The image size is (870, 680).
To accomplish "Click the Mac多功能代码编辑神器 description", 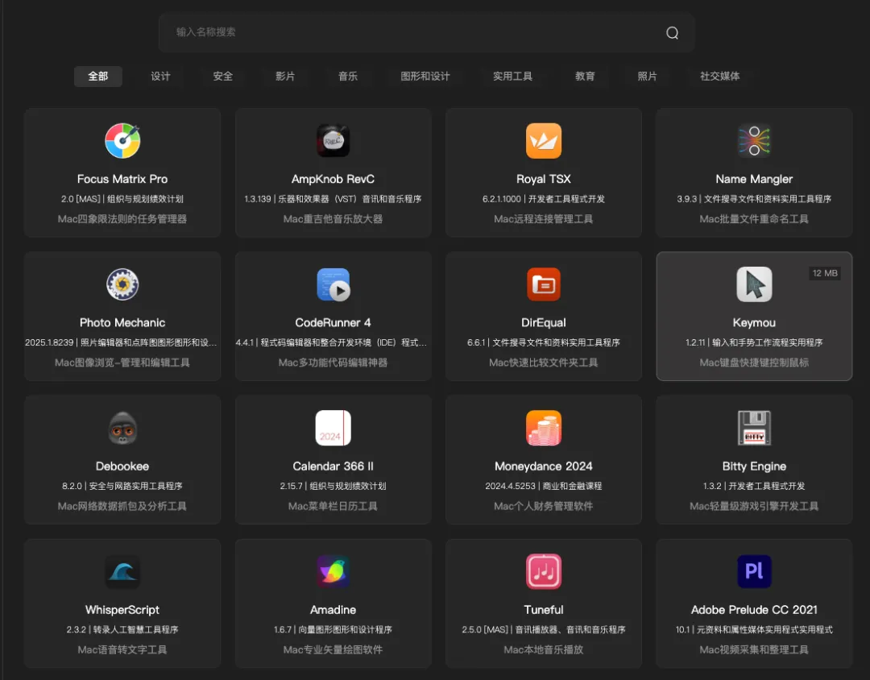I will point(333,363).
